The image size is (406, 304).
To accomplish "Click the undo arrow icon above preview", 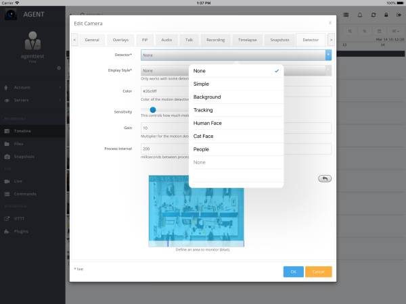I will [x=325, y=178].
